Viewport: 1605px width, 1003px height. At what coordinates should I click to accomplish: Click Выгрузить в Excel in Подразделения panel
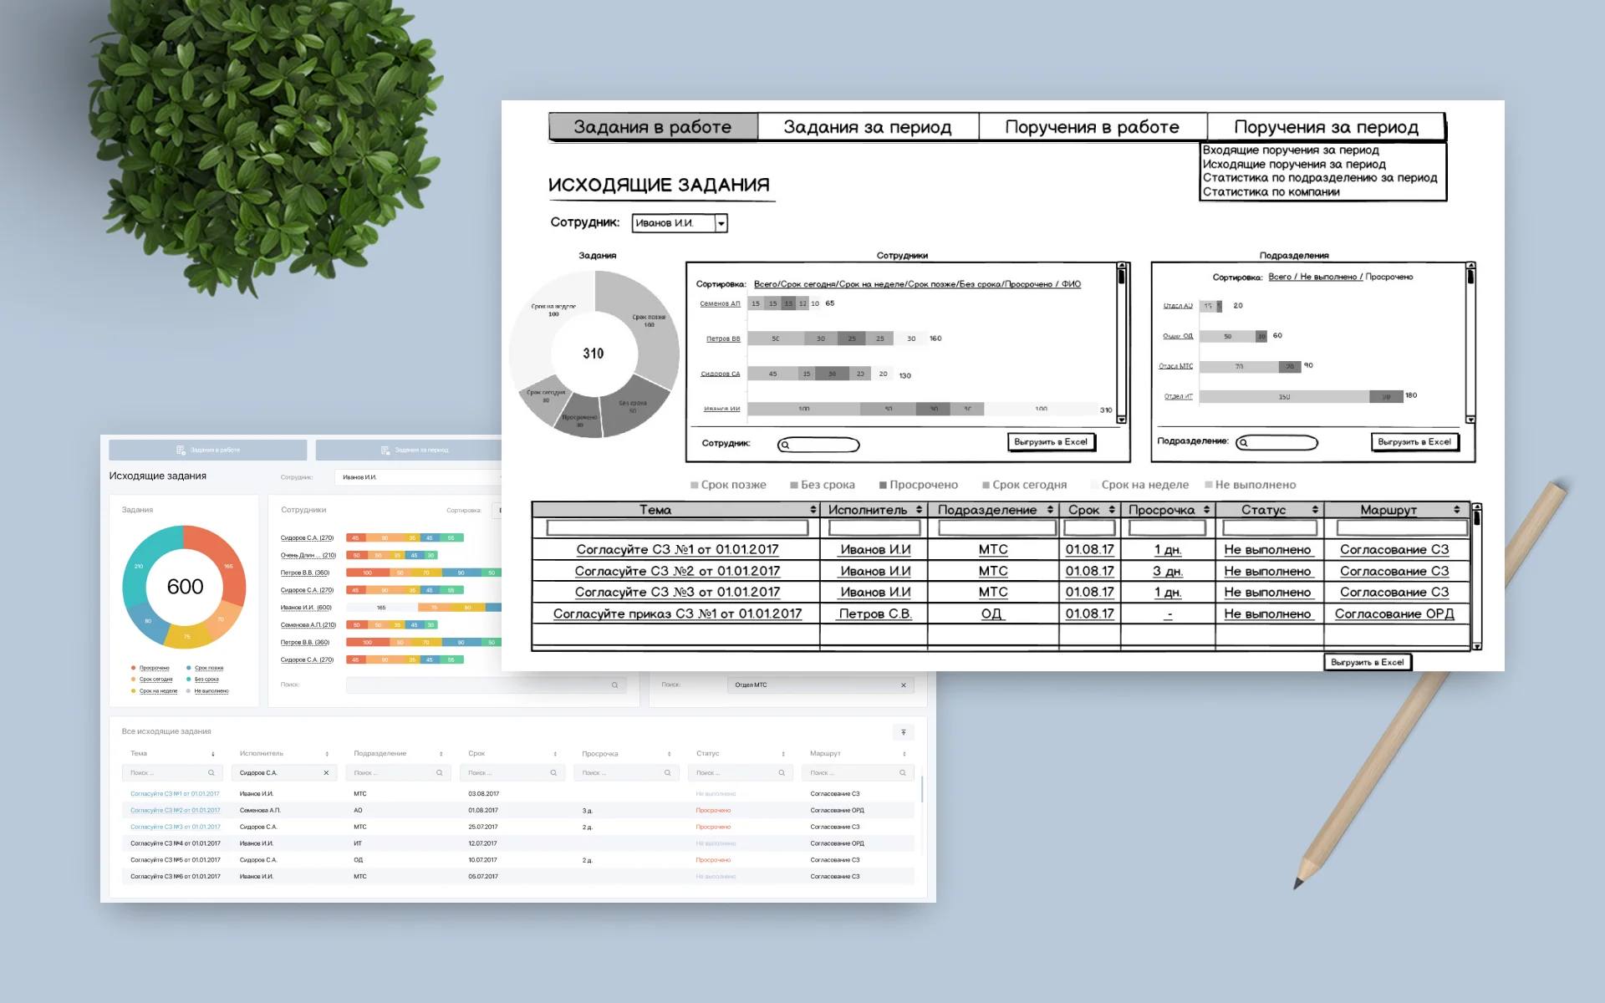pyautogui.click(x=1414, y=442)
